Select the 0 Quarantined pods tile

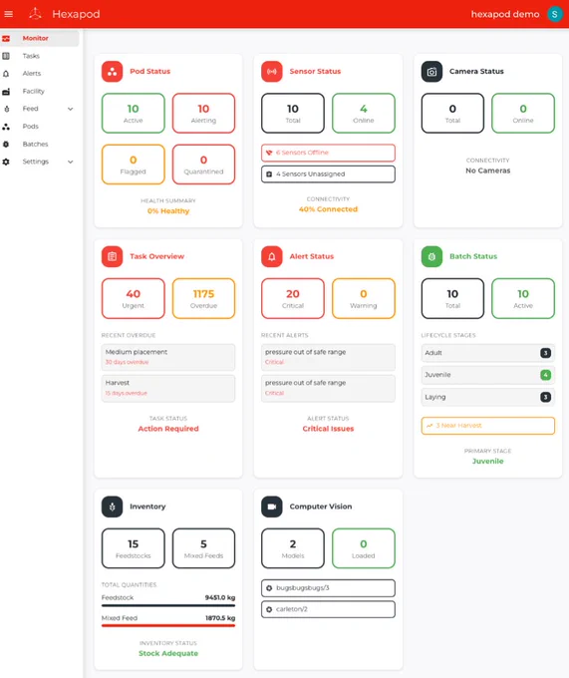point(203,165)
